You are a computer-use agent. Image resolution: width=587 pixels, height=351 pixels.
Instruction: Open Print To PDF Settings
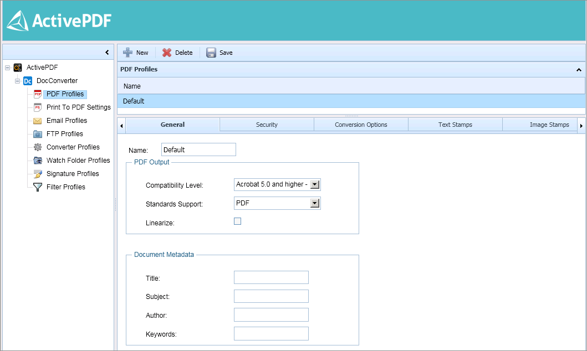(x=79, y=107)
